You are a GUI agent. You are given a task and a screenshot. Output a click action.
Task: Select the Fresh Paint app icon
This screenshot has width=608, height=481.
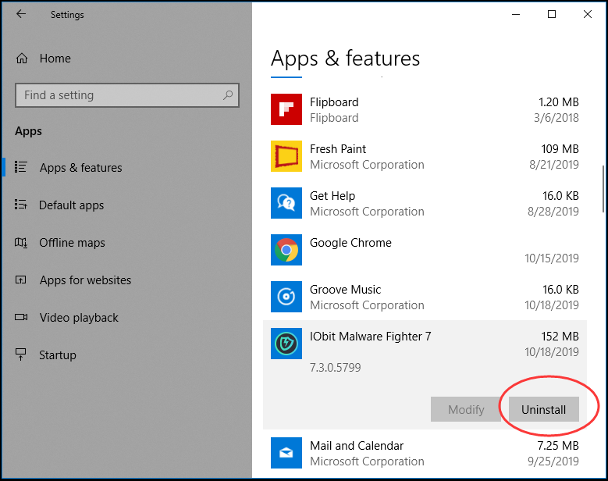(x=286, y=156)
